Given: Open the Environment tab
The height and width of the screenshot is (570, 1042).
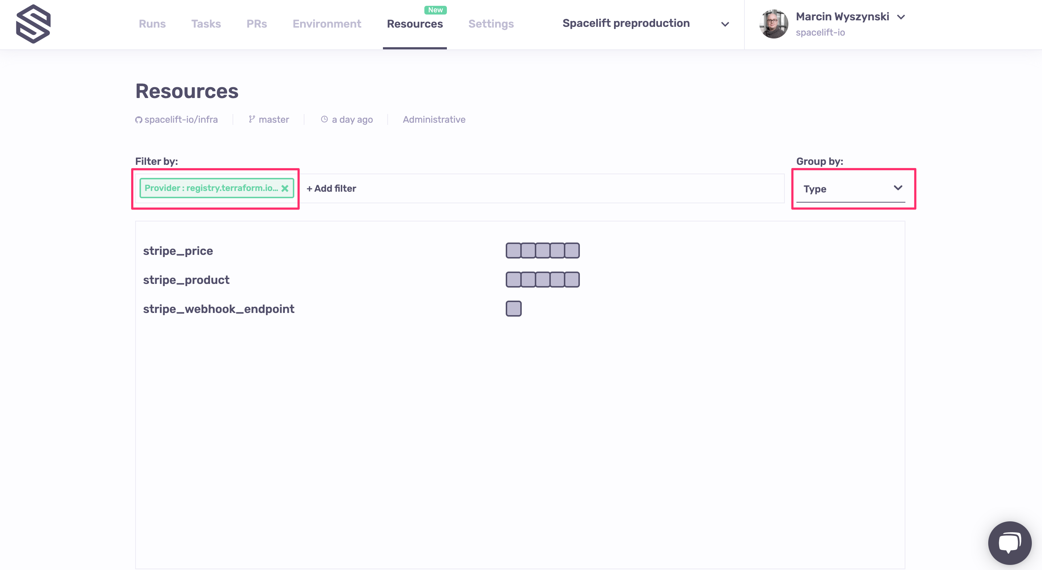Looking at the screenshot, I should tap(326, 24).
